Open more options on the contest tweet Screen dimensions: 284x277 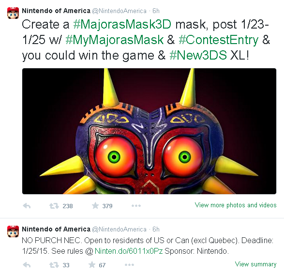point(136,206)
